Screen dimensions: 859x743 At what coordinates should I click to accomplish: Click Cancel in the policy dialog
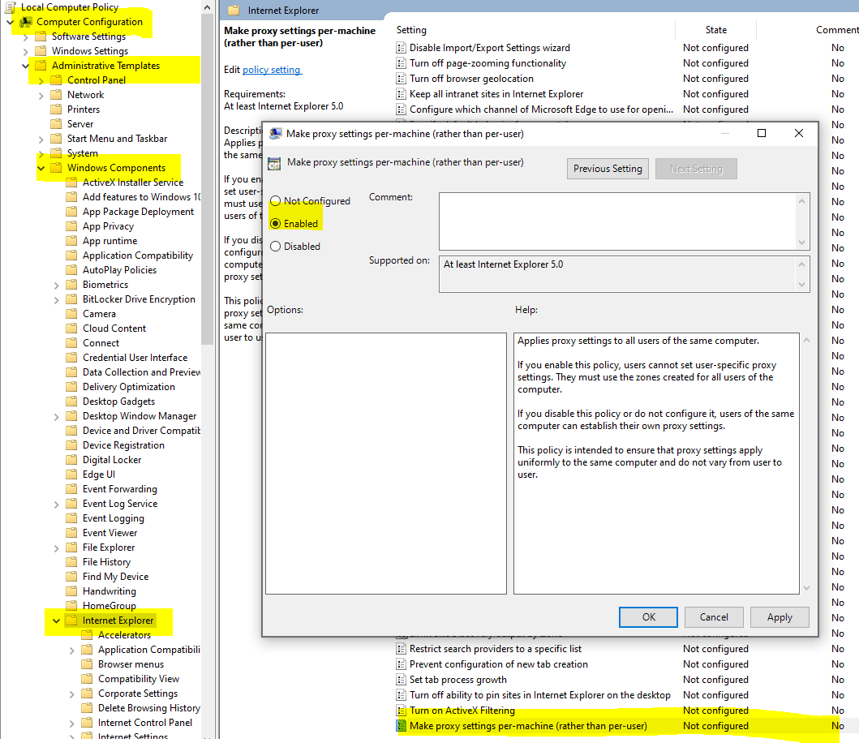714,617
